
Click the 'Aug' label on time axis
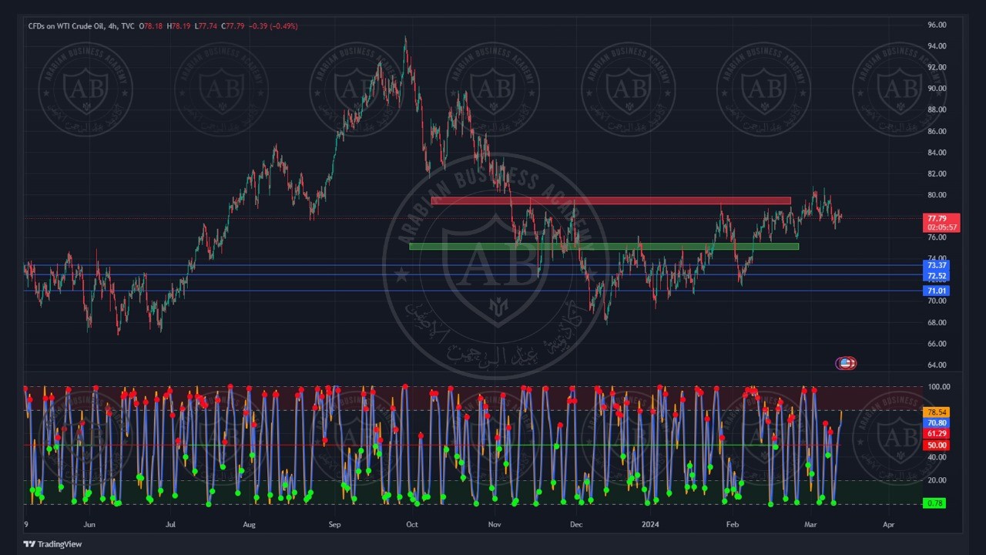click(249, 525)
